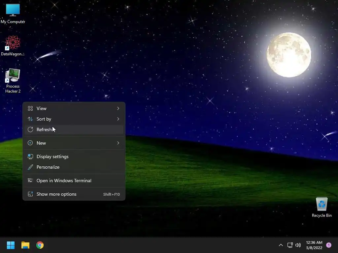
Task: Select the DataWagon desktop shortcut
Action: coord(13,45)
